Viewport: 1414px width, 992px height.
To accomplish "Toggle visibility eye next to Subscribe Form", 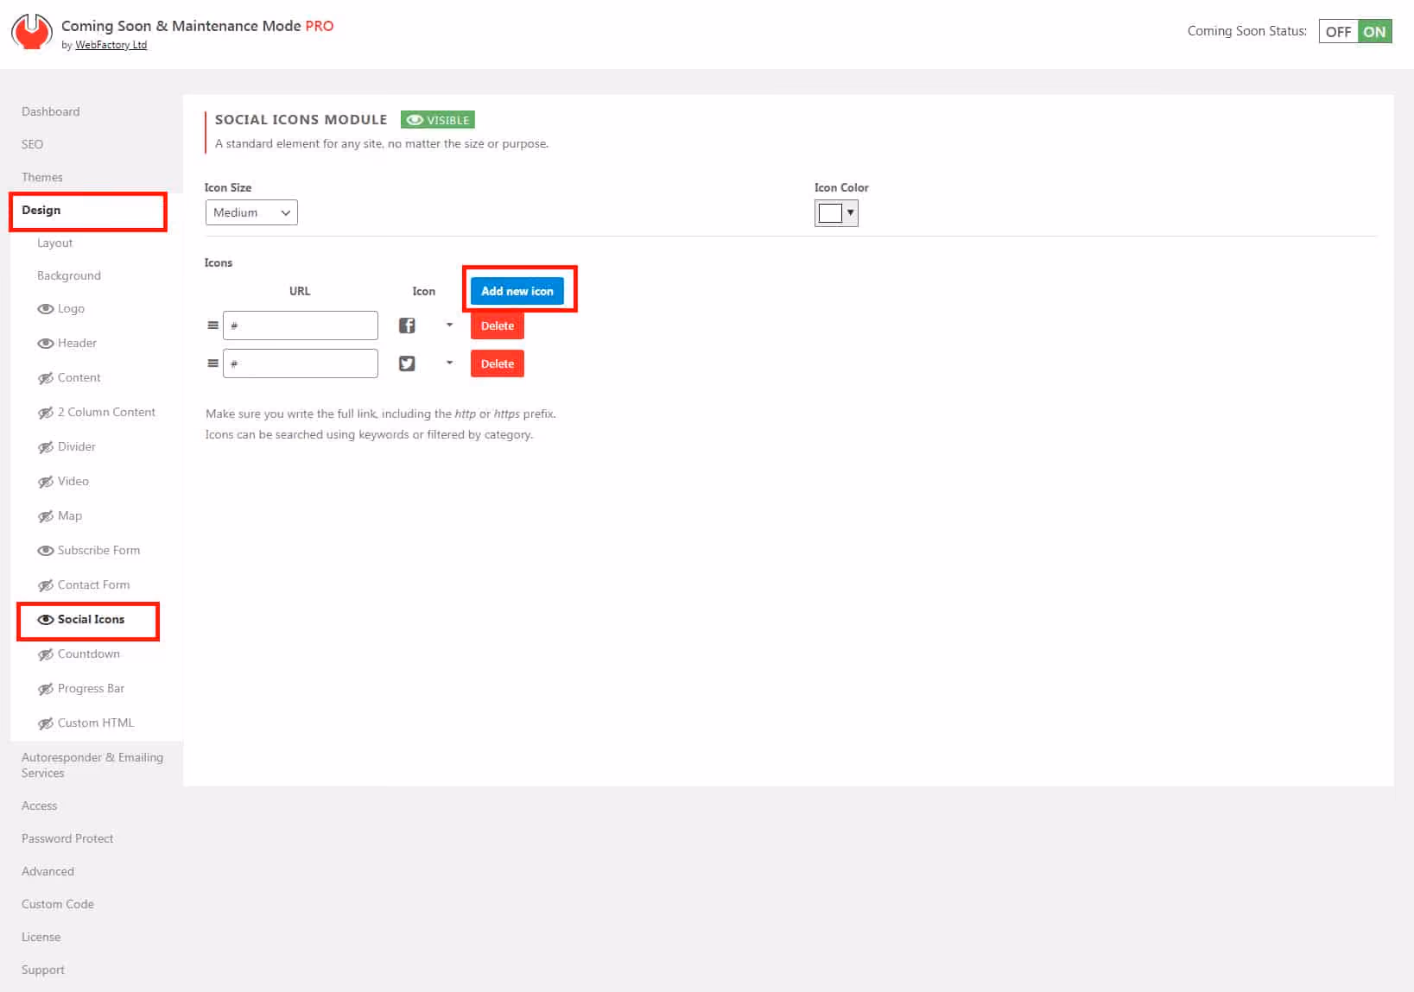I will click(x=46, y=551).
